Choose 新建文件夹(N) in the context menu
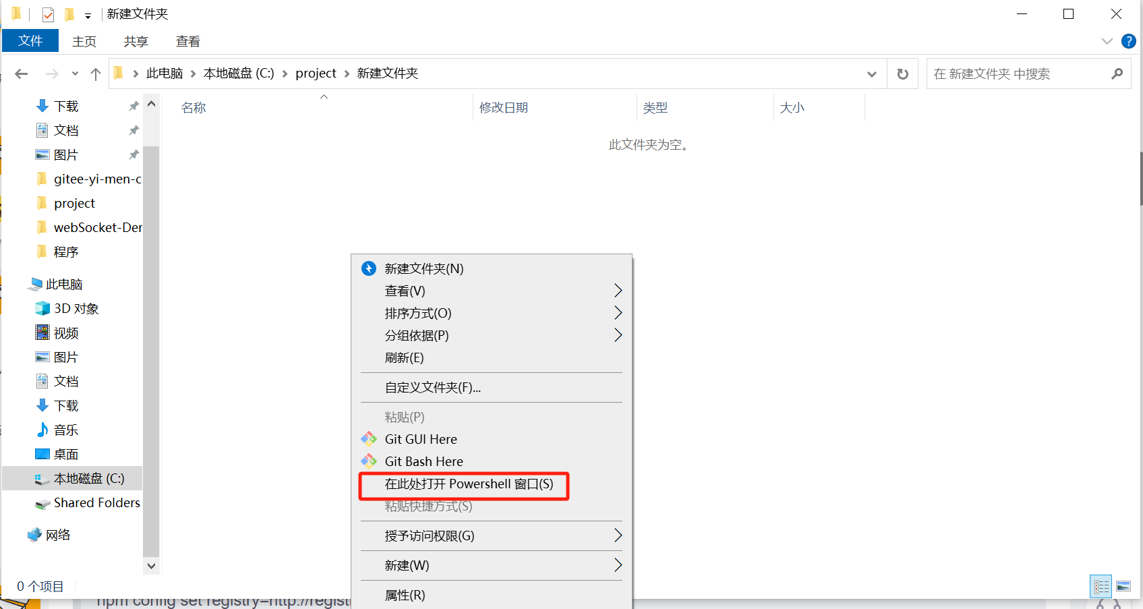Screen dimensions: 1143x609 (492, 268)
